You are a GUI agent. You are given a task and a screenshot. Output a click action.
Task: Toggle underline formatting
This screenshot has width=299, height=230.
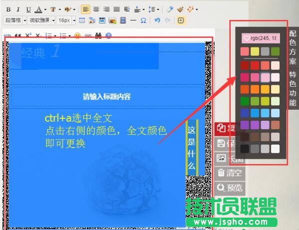28,9
